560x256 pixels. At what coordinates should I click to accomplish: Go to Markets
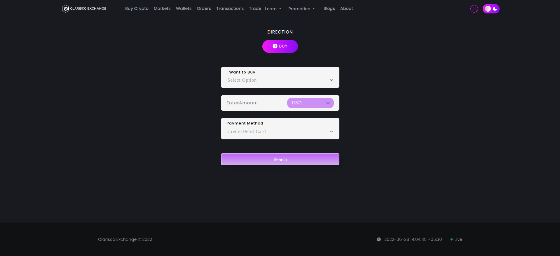pos(162,8)
